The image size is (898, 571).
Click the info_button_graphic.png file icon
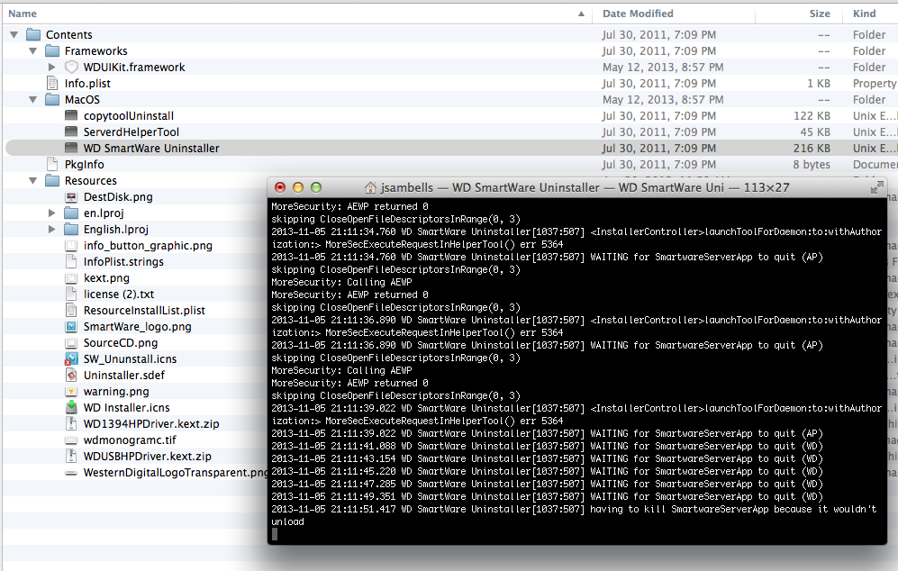tap(71, 246)
